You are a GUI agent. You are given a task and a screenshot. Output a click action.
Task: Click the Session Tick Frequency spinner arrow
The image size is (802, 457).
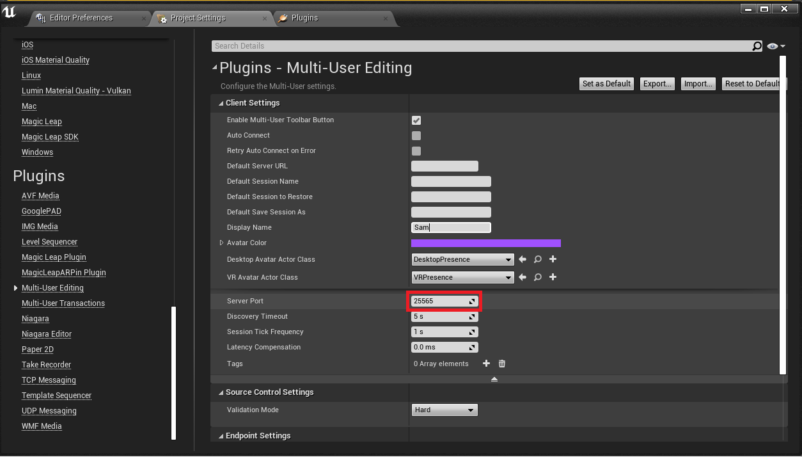tap(473, 332)
